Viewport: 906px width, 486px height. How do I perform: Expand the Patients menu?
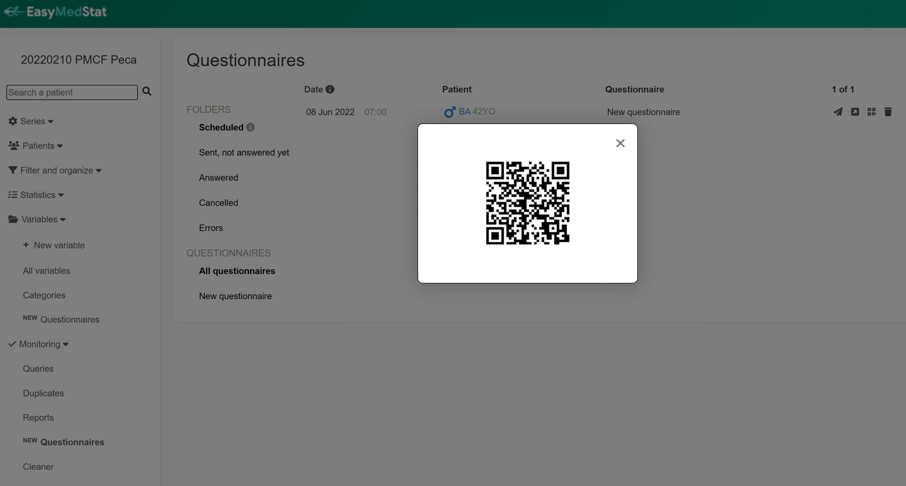tap(36, 146)
